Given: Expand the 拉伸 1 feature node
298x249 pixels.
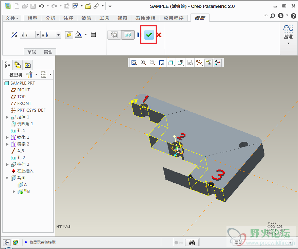Looking at the screenshot, I should click(x=7, y=117).
